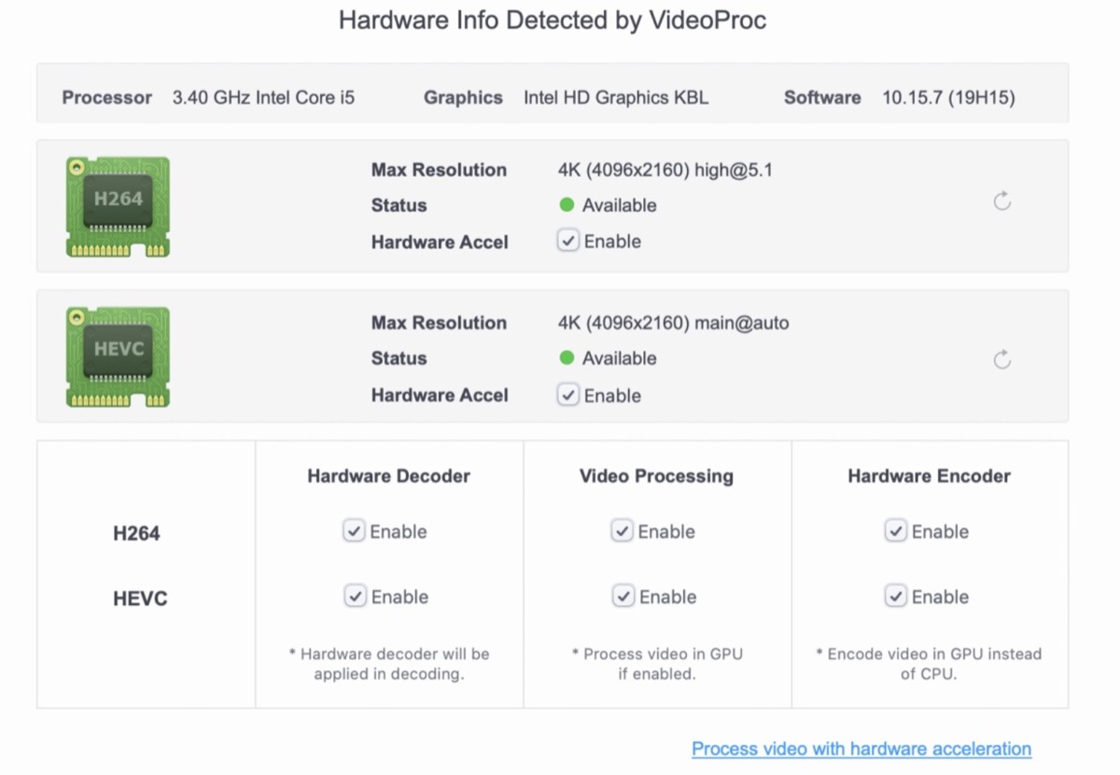Uncheck HEVC Video Processing Enable
The width and height of the screenshot is (1120, 775).
point(623,597)
